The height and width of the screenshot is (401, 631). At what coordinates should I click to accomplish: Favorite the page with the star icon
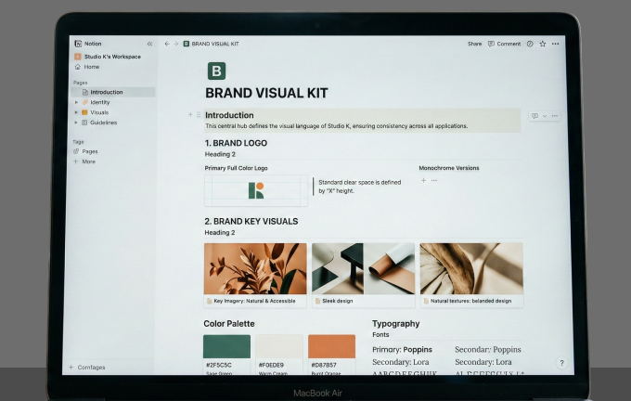tap(543, 44)
